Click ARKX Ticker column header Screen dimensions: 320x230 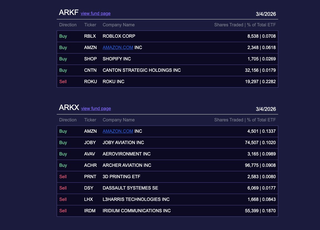point(90,120)
